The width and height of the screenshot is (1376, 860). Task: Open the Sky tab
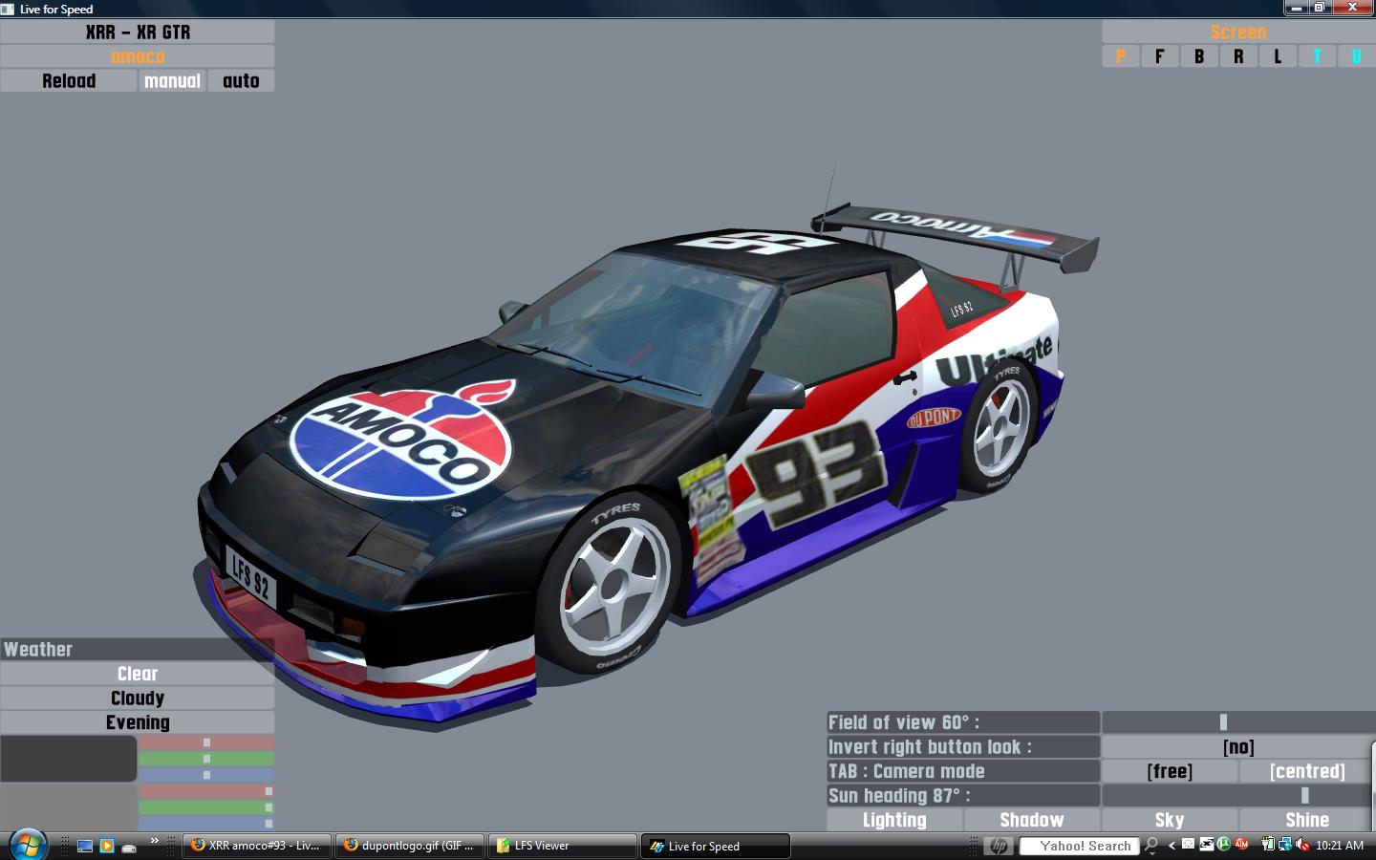click(x=1170, y=820)
